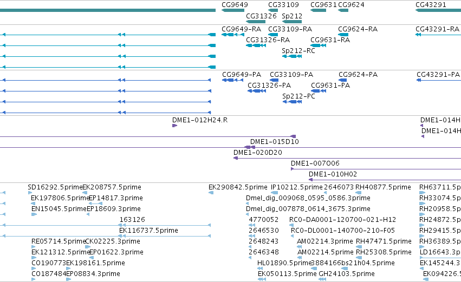Click EST RH25308.5prime
Screen dimensions: 461x282
point(384,252)
